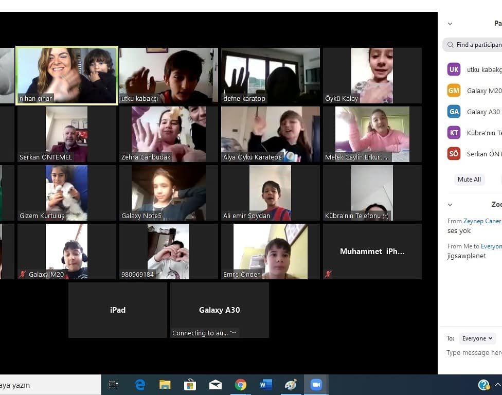Click Zeynep Caner sender name in chat
This screenshot has height=395, width=502.
click(482, 221)
